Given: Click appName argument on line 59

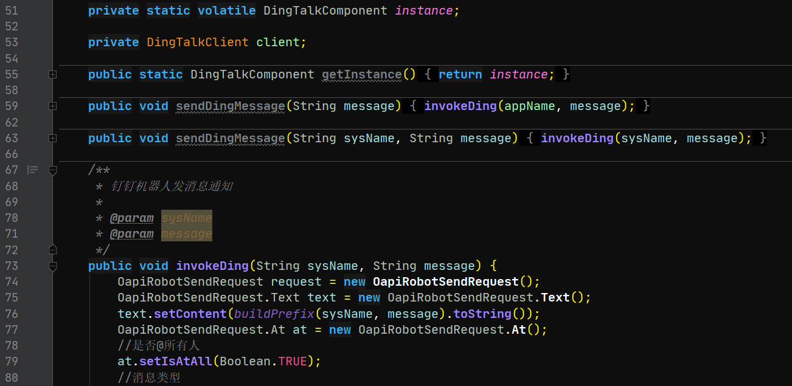Looking at the screenshot, I should [x=530, y=106].
